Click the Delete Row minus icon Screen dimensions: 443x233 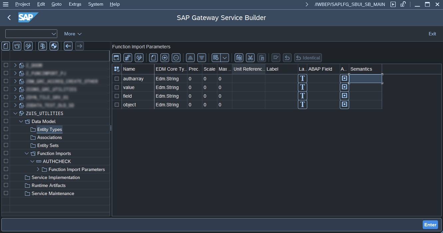point(176,58)
